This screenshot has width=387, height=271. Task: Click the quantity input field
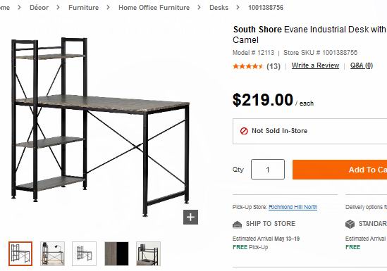pos(268,169)
